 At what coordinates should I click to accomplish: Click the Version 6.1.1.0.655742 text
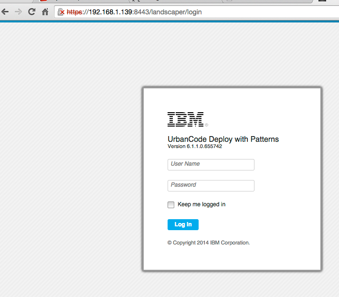tap(195, 146)
